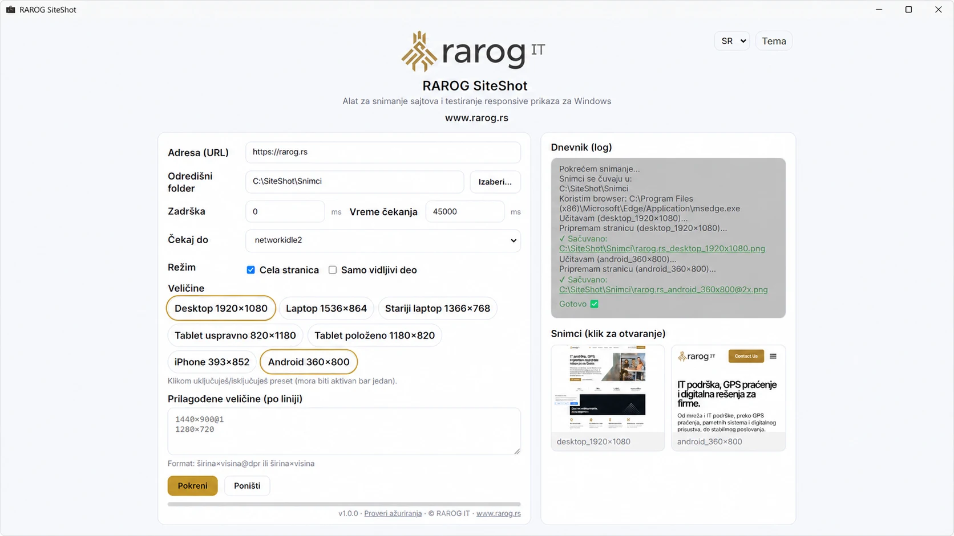Open the desktop_1920×1080 thumbnail
This screenshot has width=954, height=536.
[608, 398]
